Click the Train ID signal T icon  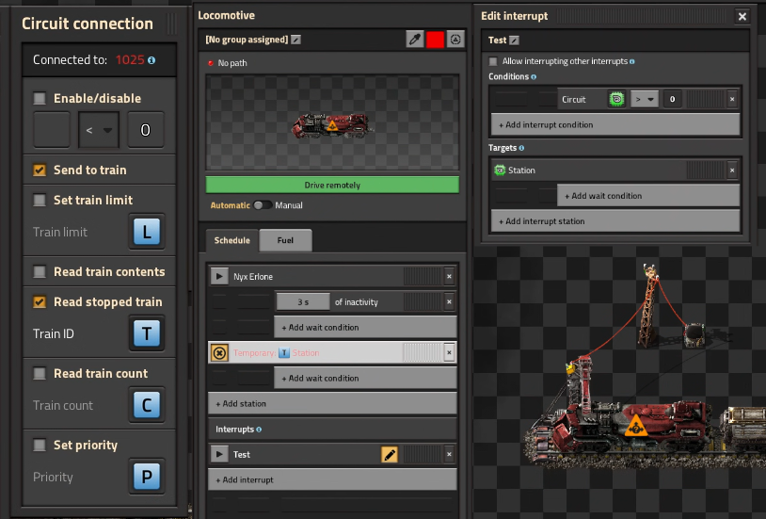[146, 332]
